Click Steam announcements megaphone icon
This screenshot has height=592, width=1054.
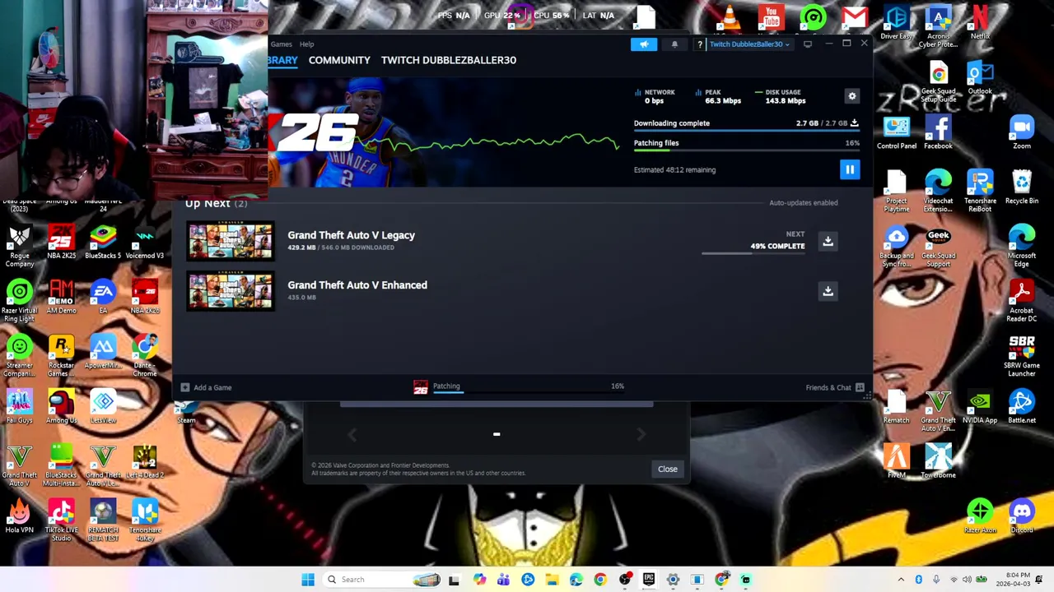coord(644,44)
